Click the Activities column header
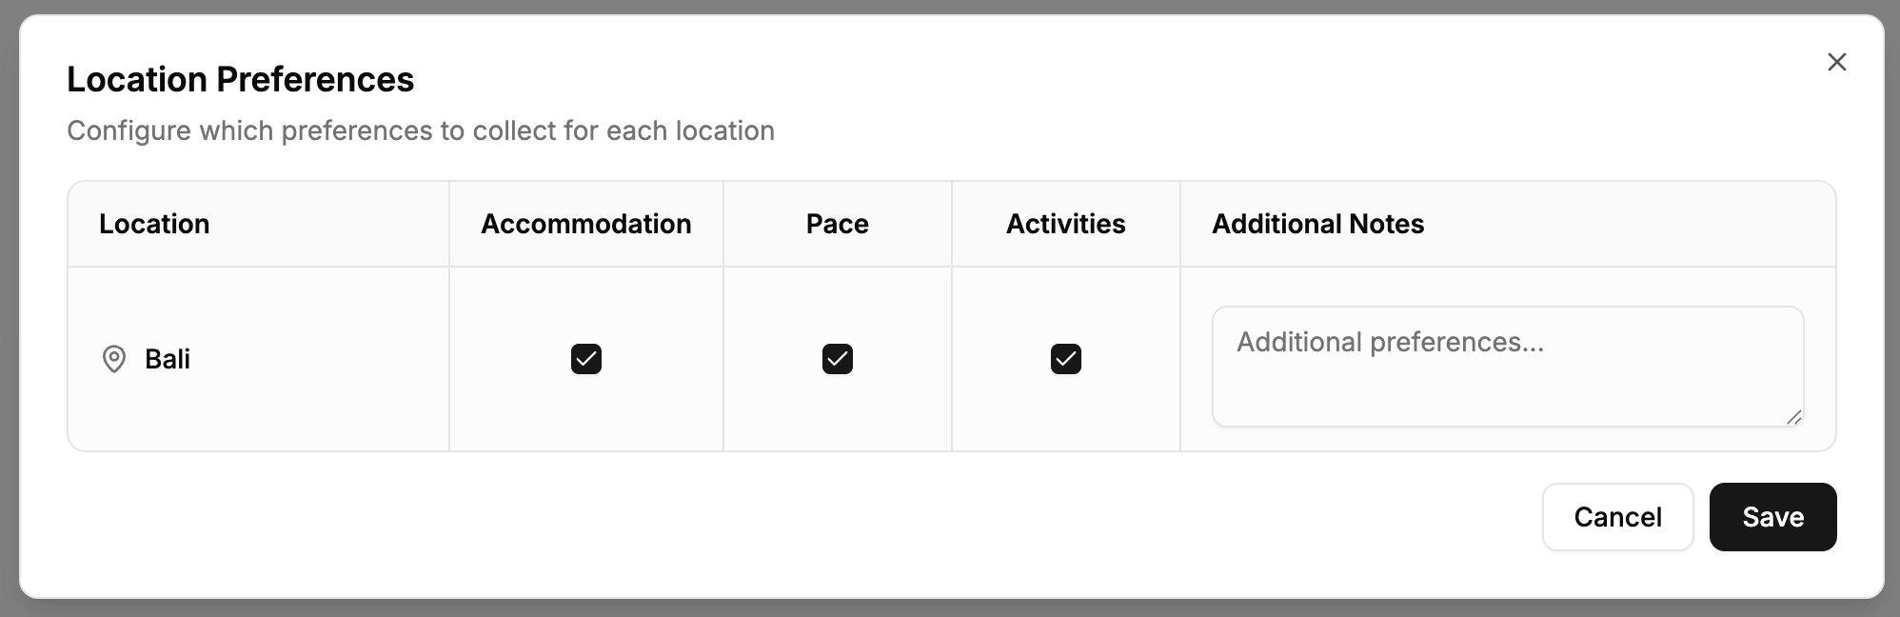The height and width of the screenshot is (617, 1900). point(1066,224)
